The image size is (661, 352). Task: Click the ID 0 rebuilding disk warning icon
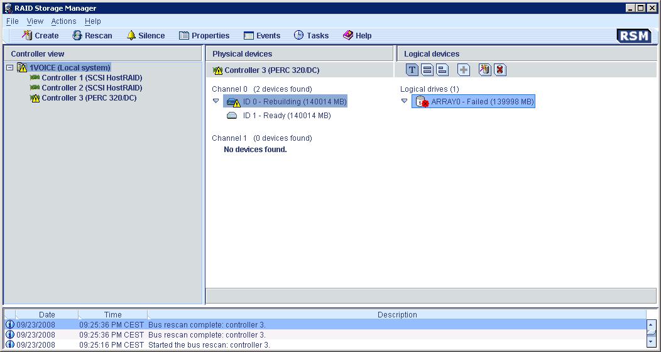point(234,102)
